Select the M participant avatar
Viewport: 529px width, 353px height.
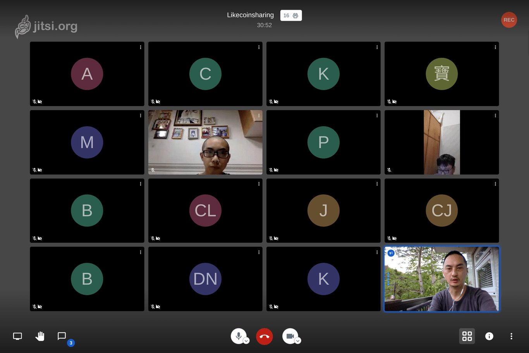click(x=87, y=142)
